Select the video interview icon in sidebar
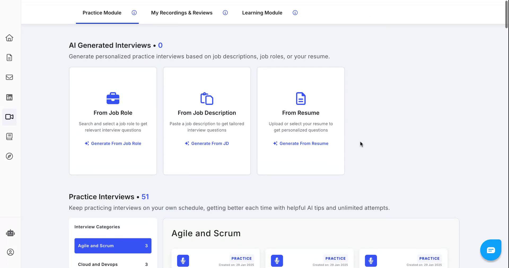The height and width of the screenshot is (268, 509). 9,117
